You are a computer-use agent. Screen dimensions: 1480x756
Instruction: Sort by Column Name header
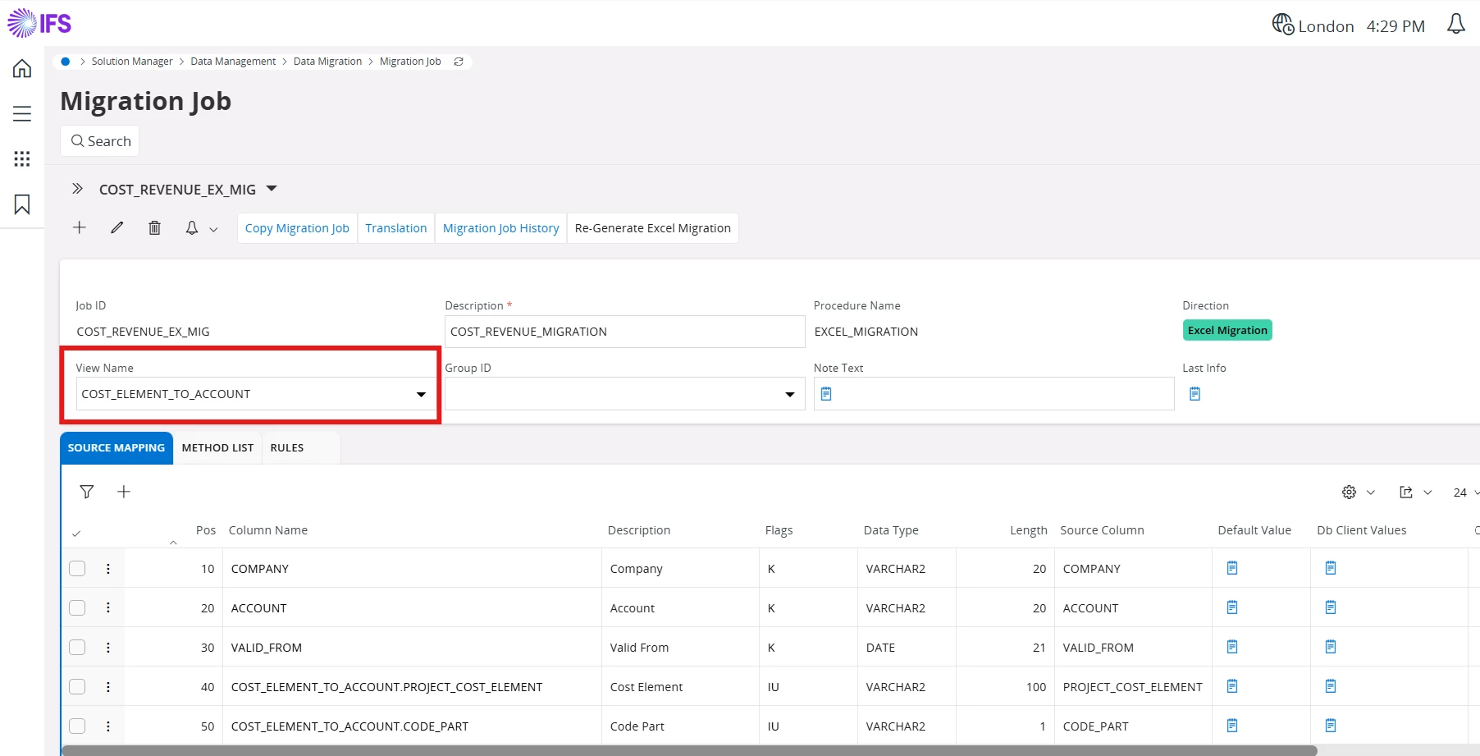click(x=268, y=530)
